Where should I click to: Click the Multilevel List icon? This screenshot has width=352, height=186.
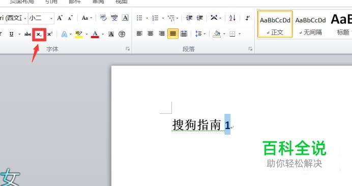click(171, 18)
